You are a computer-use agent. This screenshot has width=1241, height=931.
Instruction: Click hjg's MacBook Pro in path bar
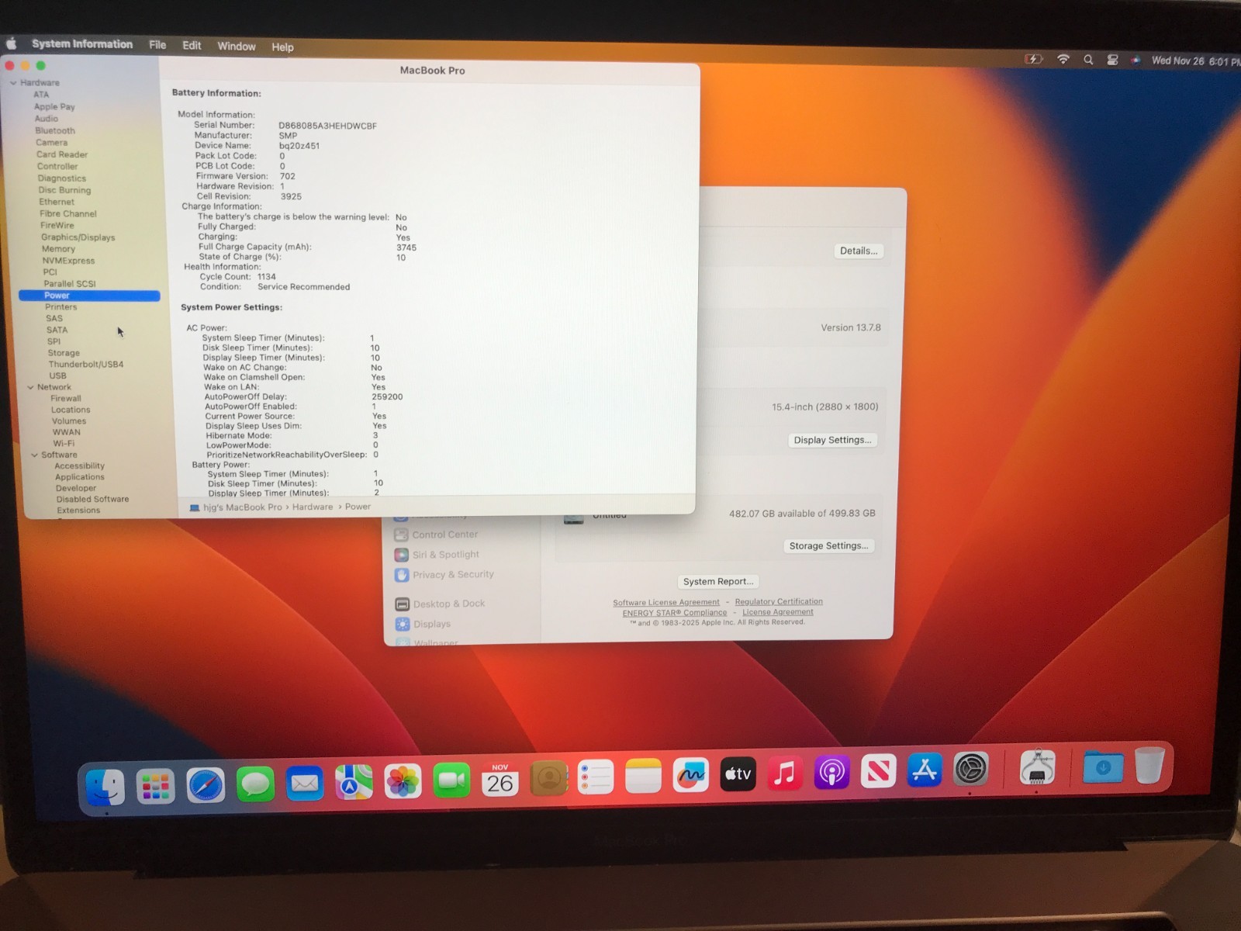(x=236, y=507)
